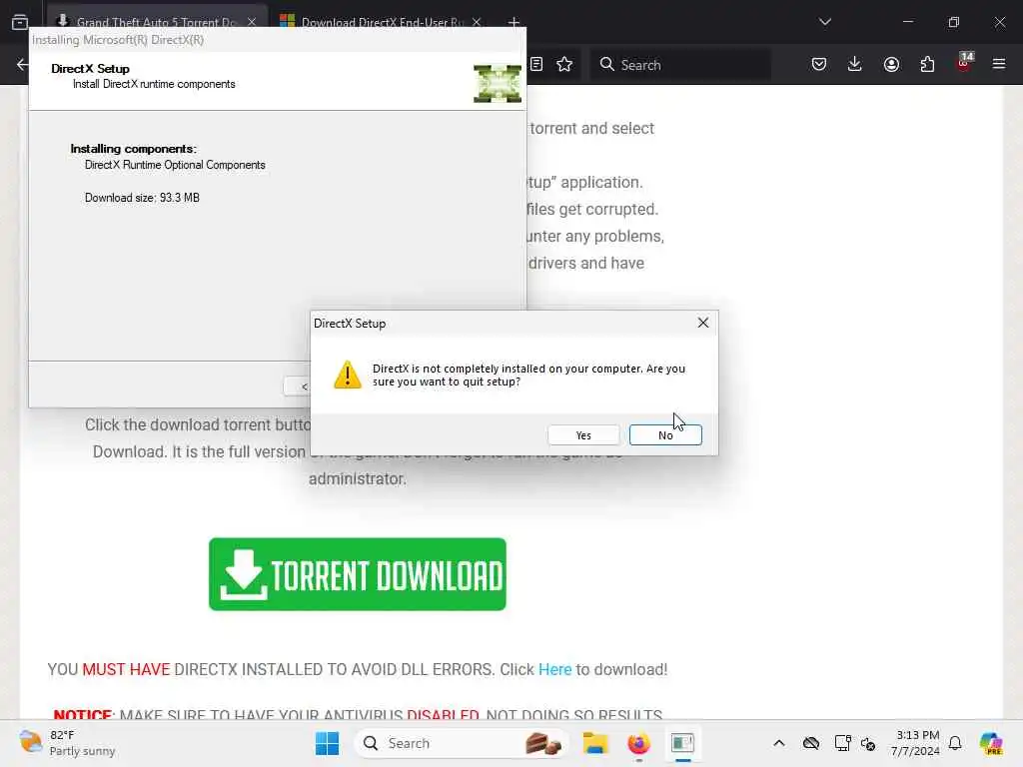Open the Windows Start menu

coord(327,743)
